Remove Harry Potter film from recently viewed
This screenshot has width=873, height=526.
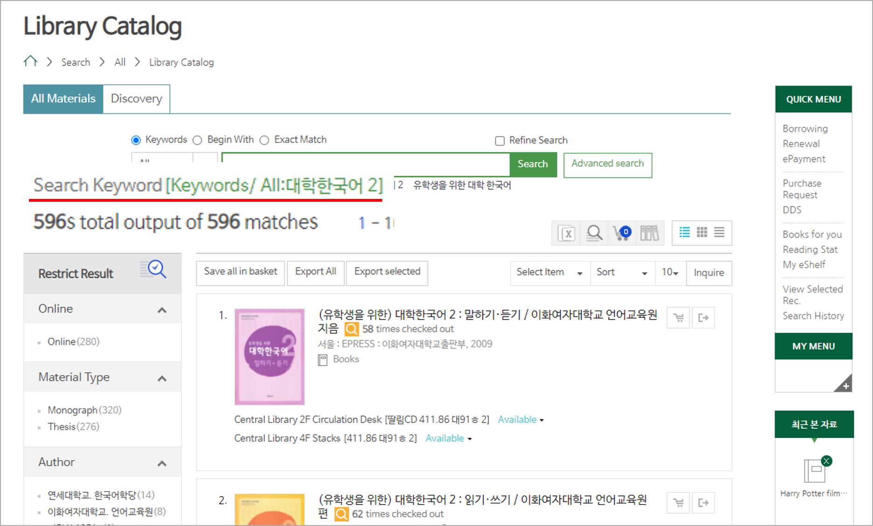826,461
